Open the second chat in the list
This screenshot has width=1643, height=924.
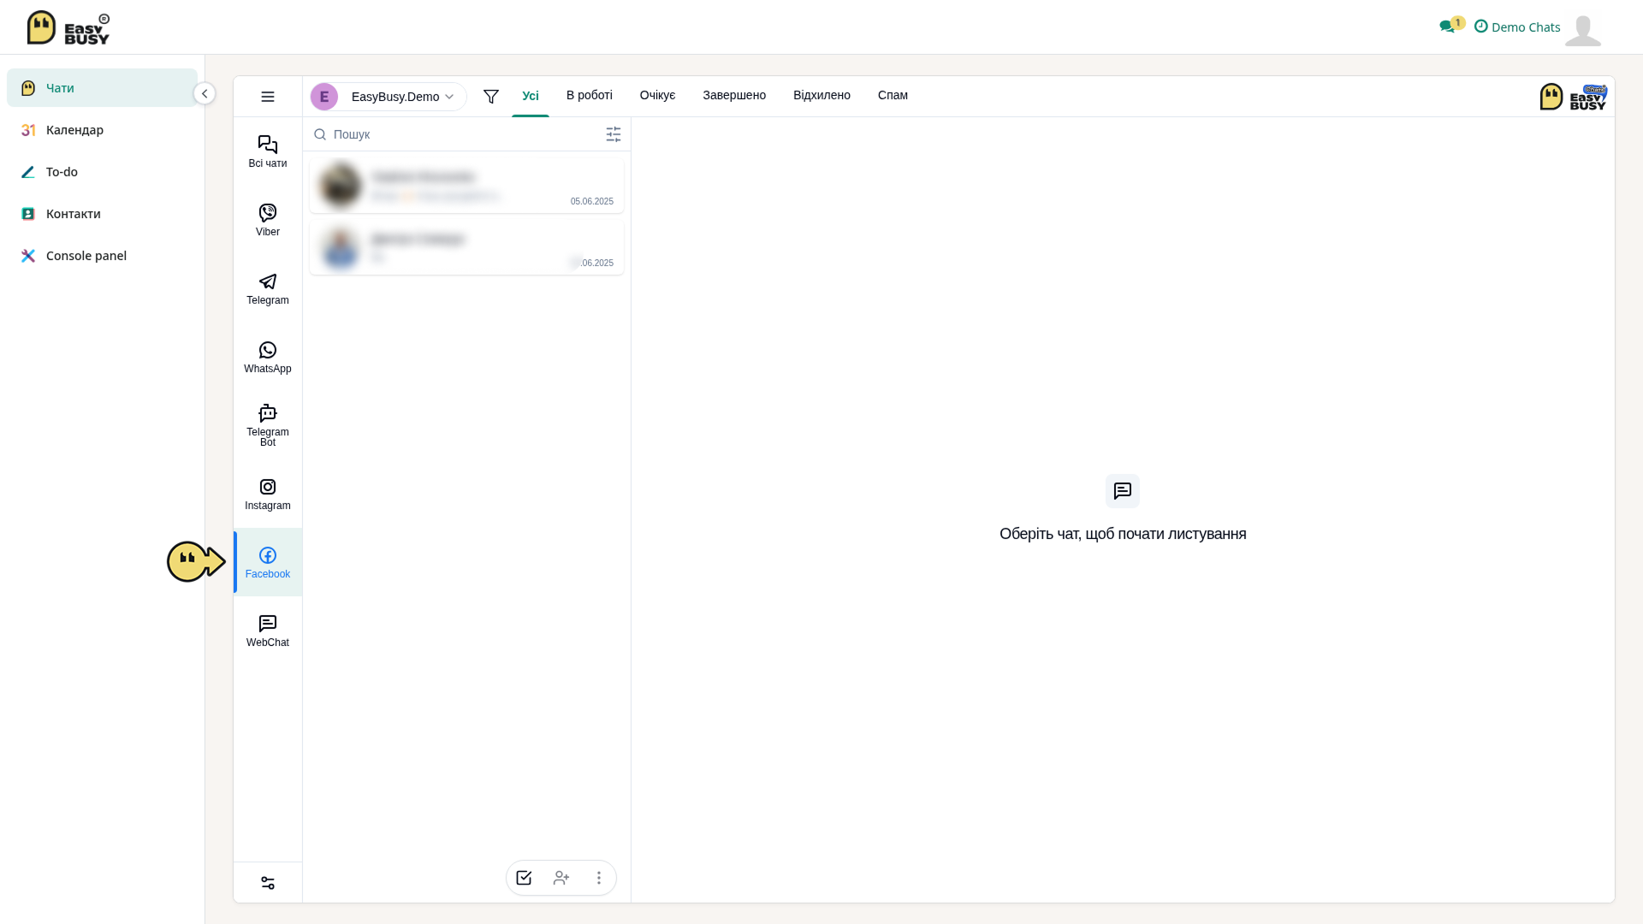click(466, 247)
